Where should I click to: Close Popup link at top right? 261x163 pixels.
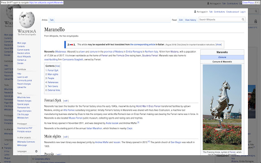click(x=248, y=3)
